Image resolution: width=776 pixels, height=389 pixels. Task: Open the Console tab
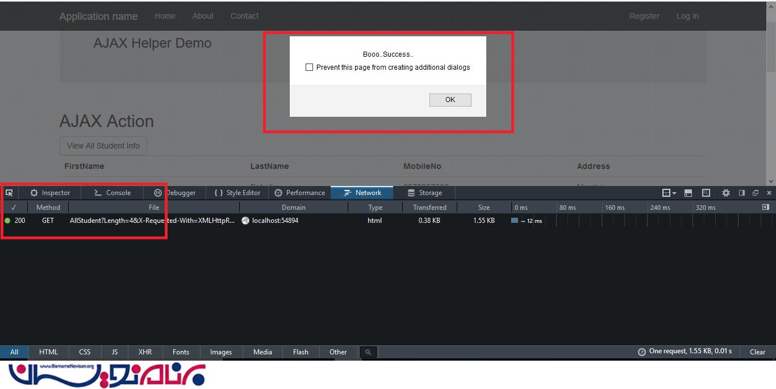click(x=112, y=193)
